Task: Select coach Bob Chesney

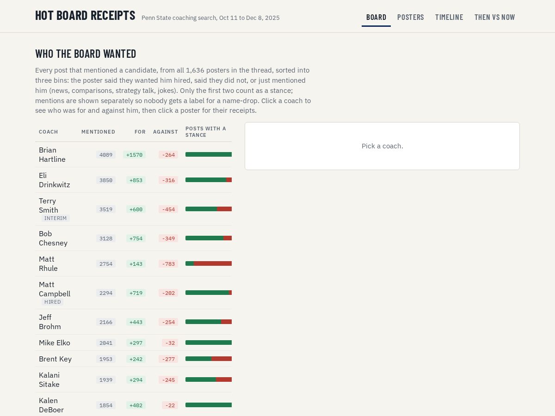Action: pos(133,238)
